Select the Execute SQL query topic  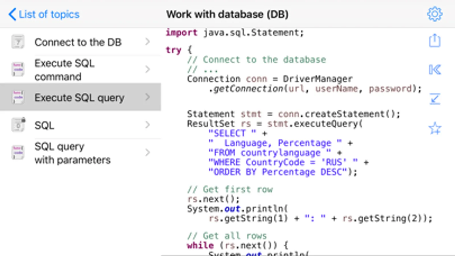(81, 97)
